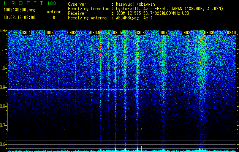The width and height of the screenshot is (239, 152).
Task: Click the 0907 time marker
Action: coord(163,33)
